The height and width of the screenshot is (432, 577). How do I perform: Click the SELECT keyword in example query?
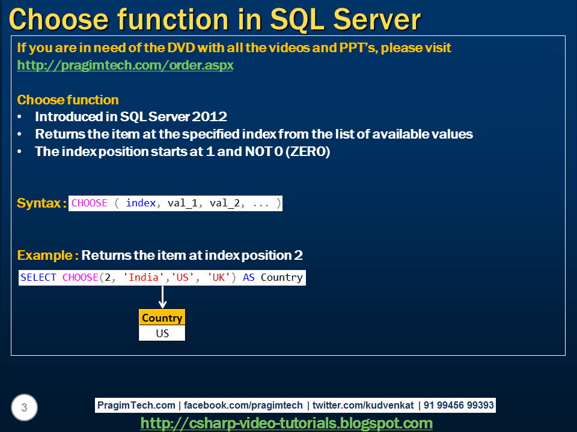click(39, 277)
